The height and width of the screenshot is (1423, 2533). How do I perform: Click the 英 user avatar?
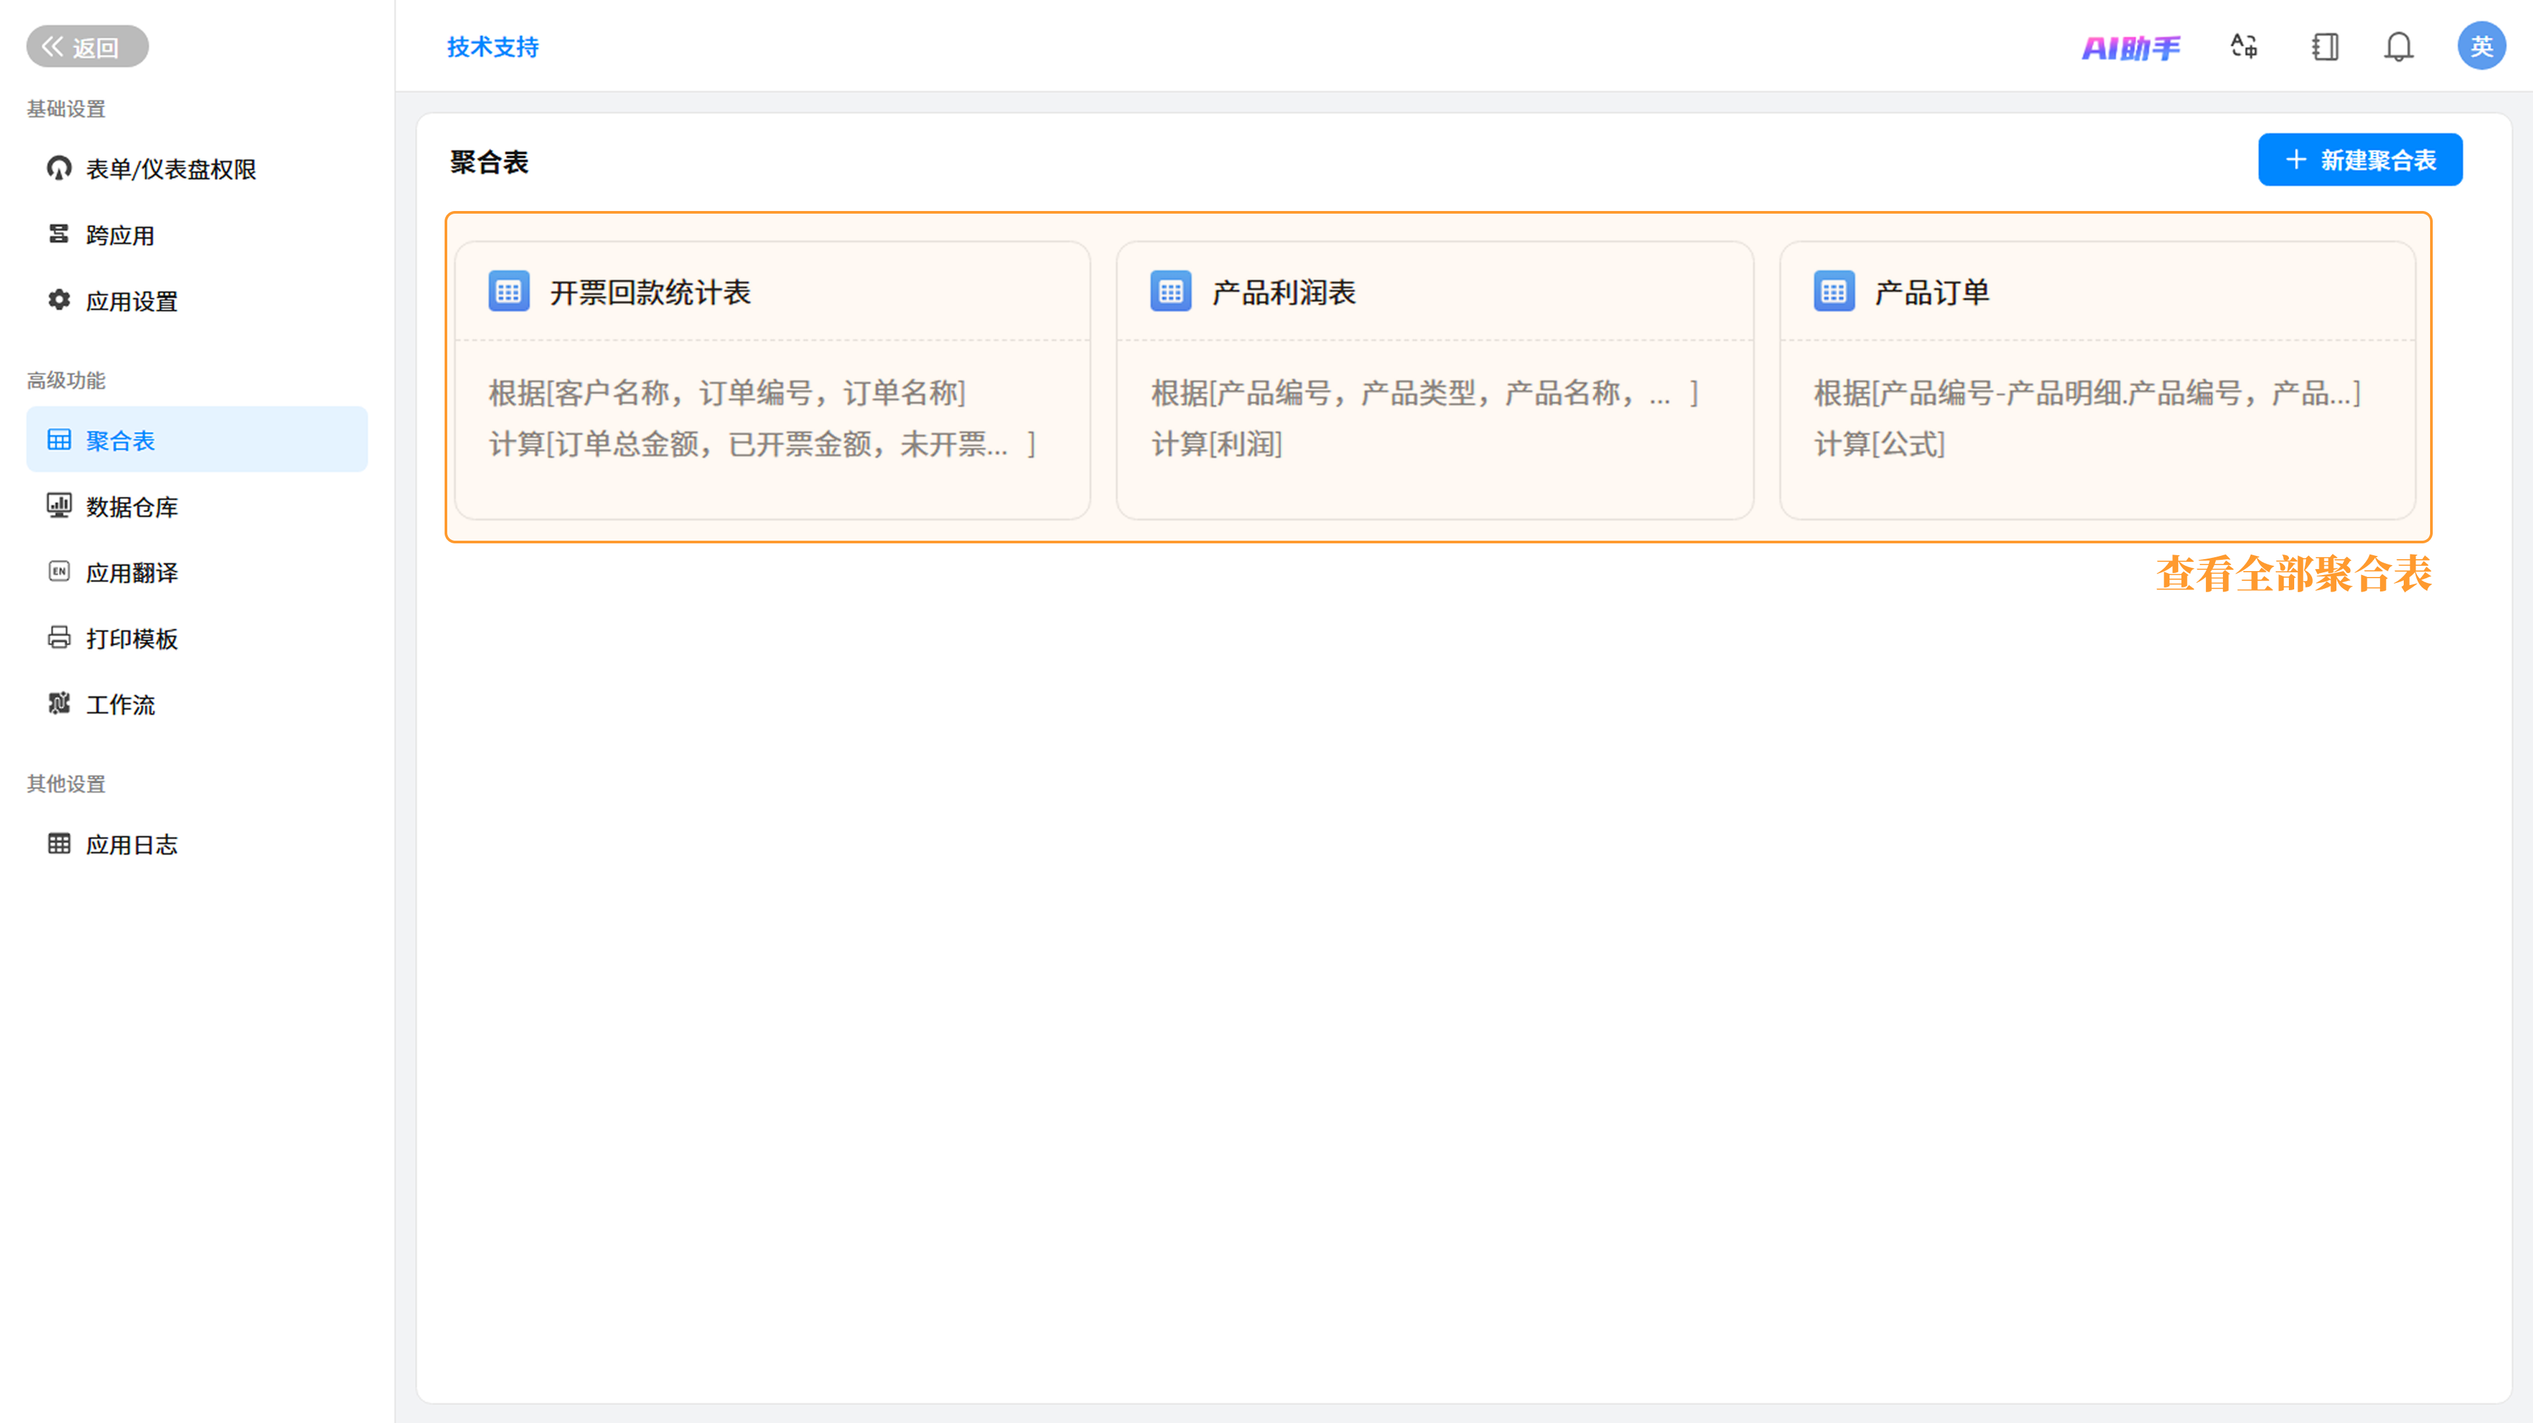2482,46
